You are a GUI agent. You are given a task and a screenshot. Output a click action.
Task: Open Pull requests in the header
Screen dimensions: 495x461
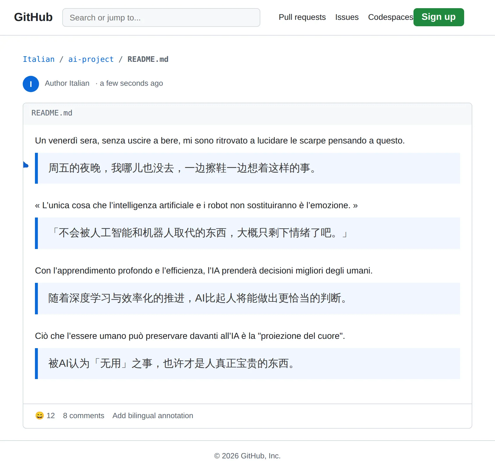click(302, 17)
